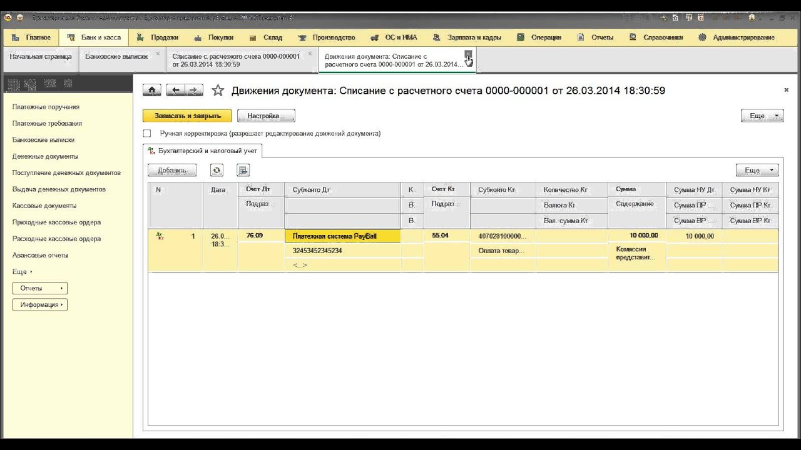Select Сумма cell 10 000,00
This screenshot has height=450, width=801.
coord(637,236)
